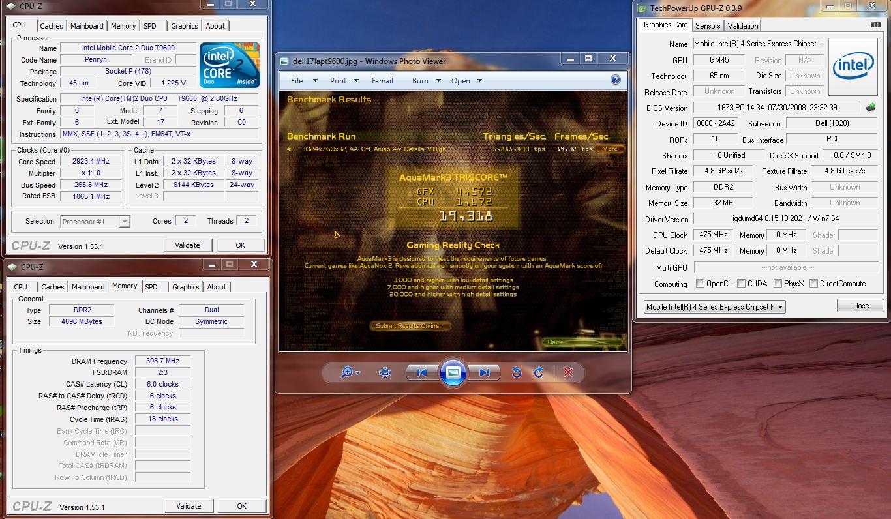
Task: Toggle the DirectCompute checkbox
Action: pos(813,284)
